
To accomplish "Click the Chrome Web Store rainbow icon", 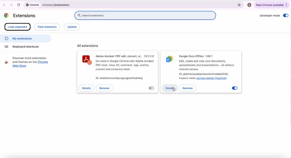I will pos(6,62).
